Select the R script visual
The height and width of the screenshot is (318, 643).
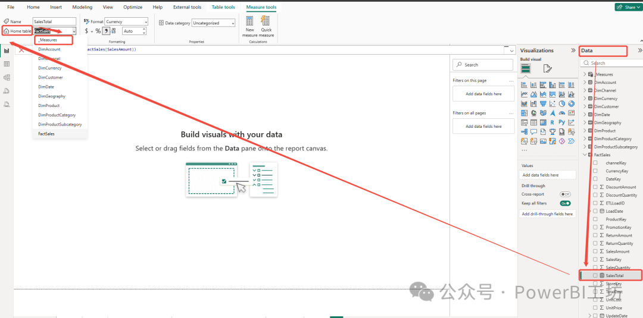(x=553, y=122)
